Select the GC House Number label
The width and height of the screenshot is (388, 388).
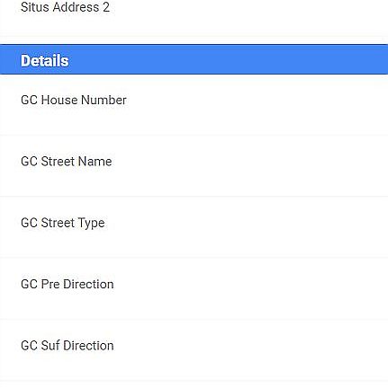click(x=74, y=100)
